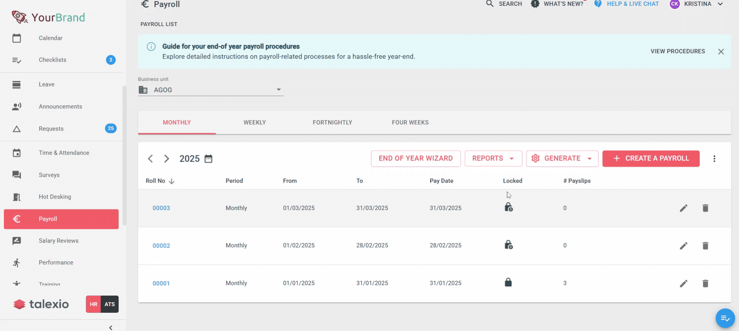Screen dimensions: 739x331
Task: Edit payroll 00001 with the pencil
Action: point(684,283)
